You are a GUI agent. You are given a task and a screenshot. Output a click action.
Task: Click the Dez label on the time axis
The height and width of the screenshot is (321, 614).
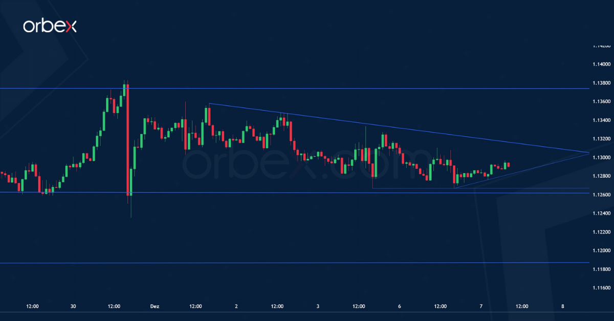(x=155, y=306)
